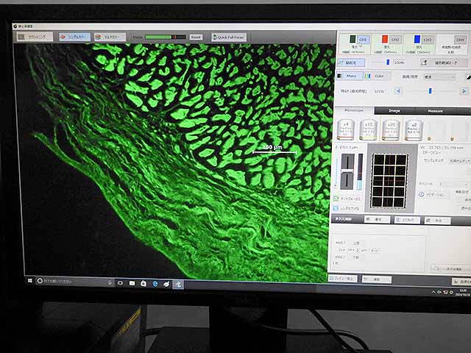
Task: Click Quick Full Focus button
Action: pos(229,38)
